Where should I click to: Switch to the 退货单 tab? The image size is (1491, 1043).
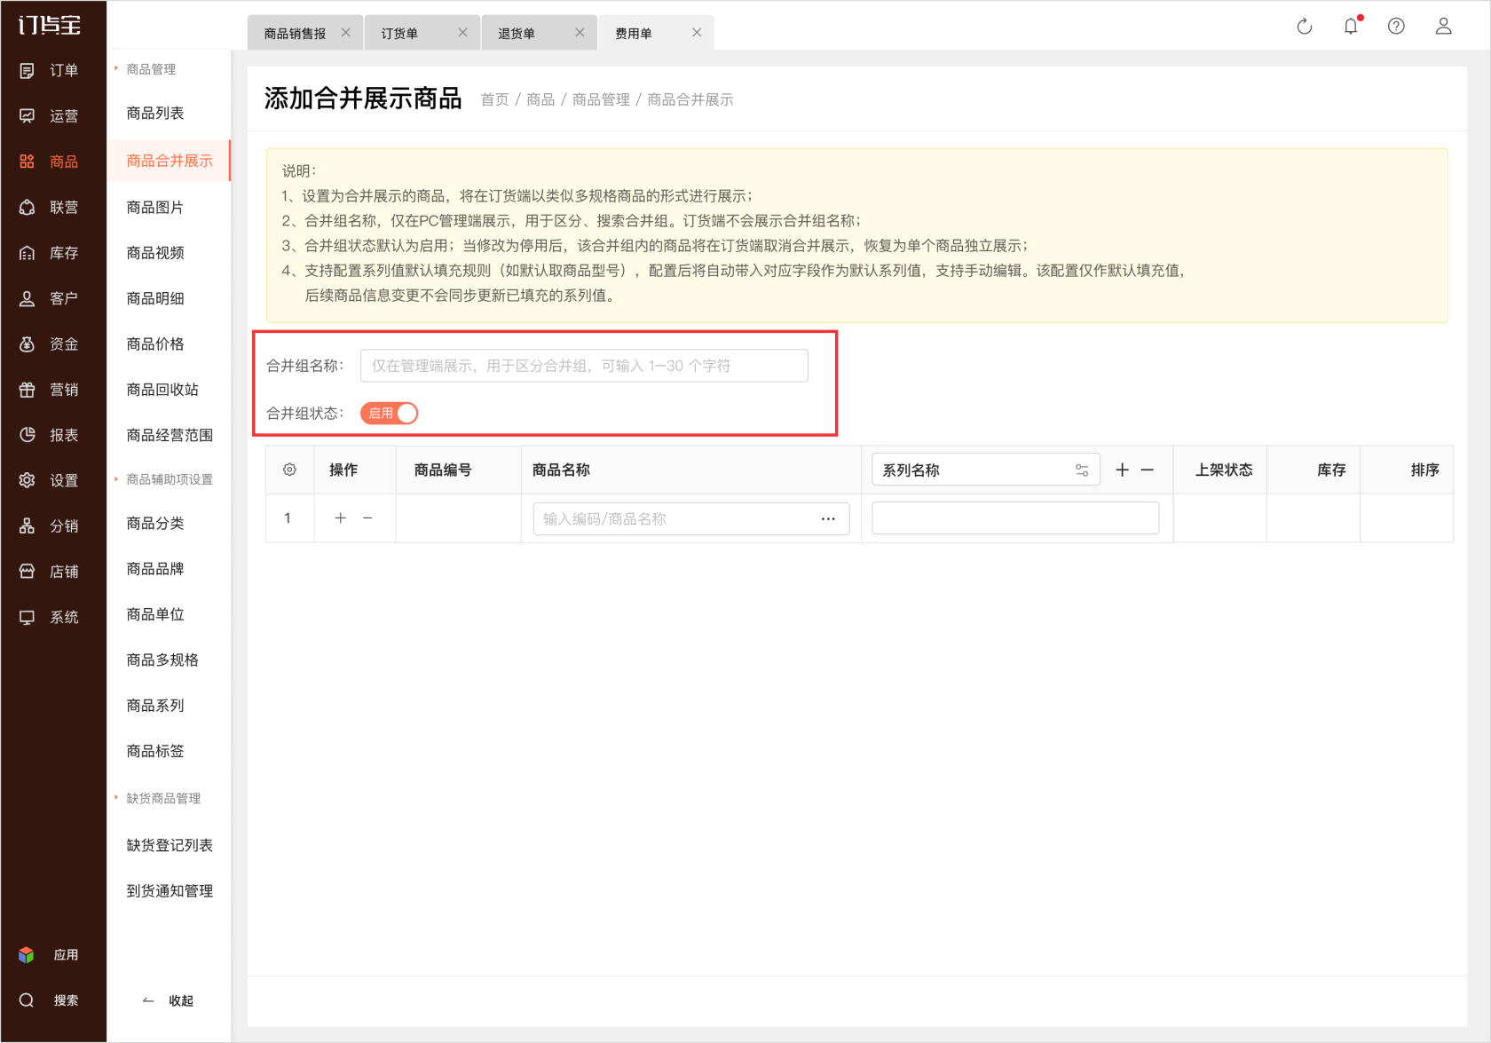tap(517, 33)
